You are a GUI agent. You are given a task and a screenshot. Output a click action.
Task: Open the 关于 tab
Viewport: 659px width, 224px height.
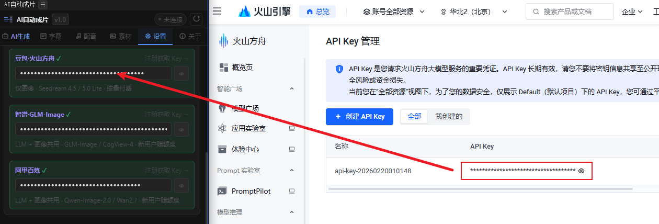tap(190, 36)
